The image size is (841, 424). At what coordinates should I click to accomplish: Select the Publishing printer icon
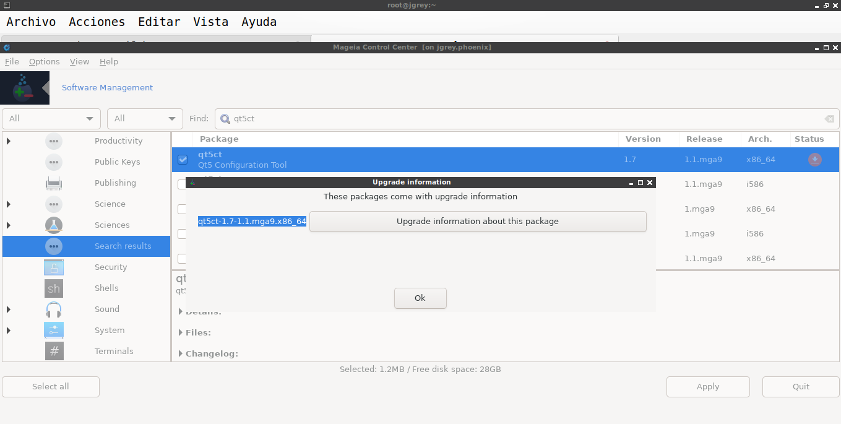point(54,183)
